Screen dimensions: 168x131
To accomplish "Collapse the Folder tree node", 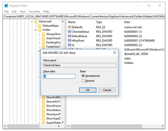I will pos(36,30).
